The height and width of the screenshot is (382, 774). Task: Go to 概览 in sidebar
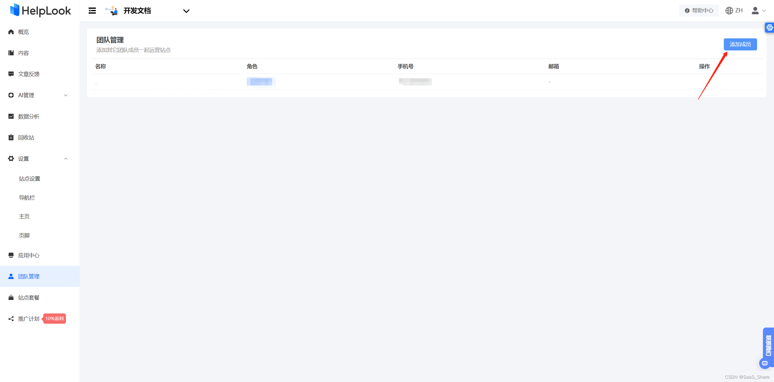click(24, 32)
